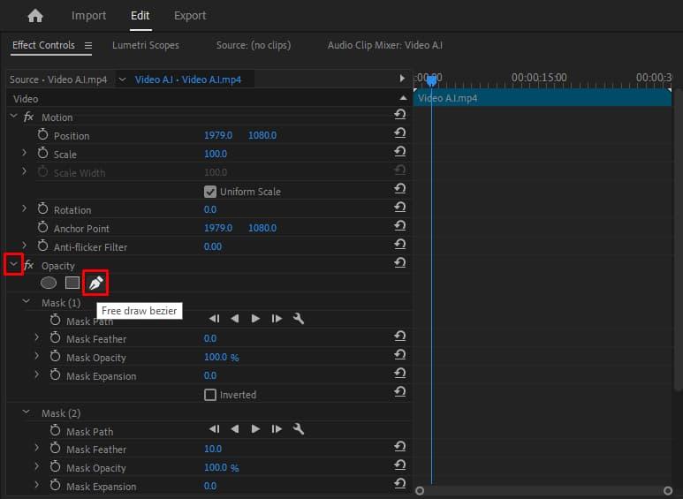Collapse the Opacity effect section
The width and height of the screenshot is (683, 499).
pyautogui.click(x=13, y=264)
